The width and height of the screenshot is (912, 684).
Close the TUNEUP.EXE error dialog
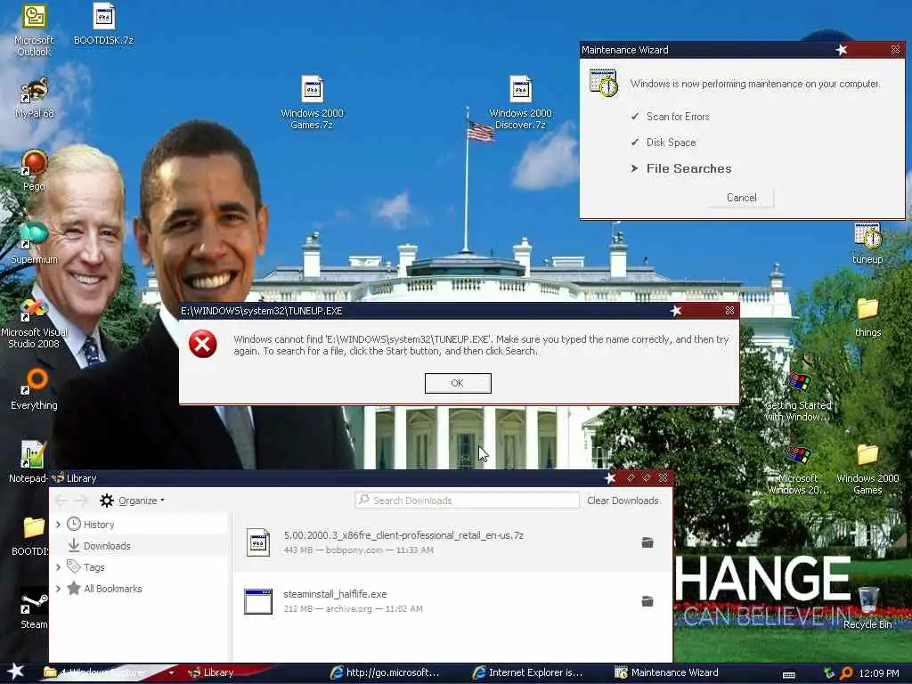pos(729,311)
